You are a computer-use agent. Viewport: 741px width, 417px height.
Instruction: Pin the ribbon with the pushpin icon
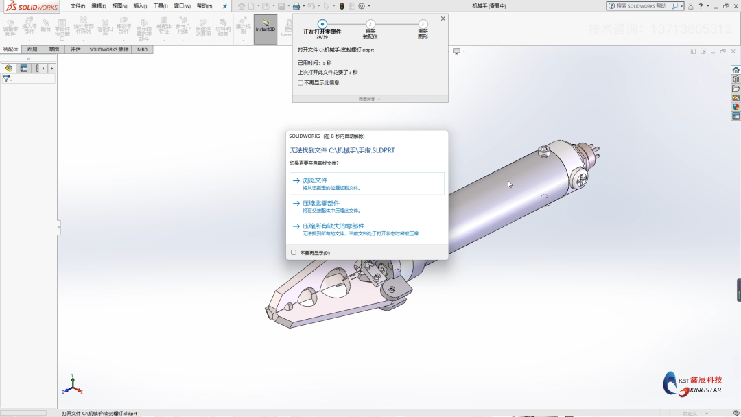click(225, 5)
